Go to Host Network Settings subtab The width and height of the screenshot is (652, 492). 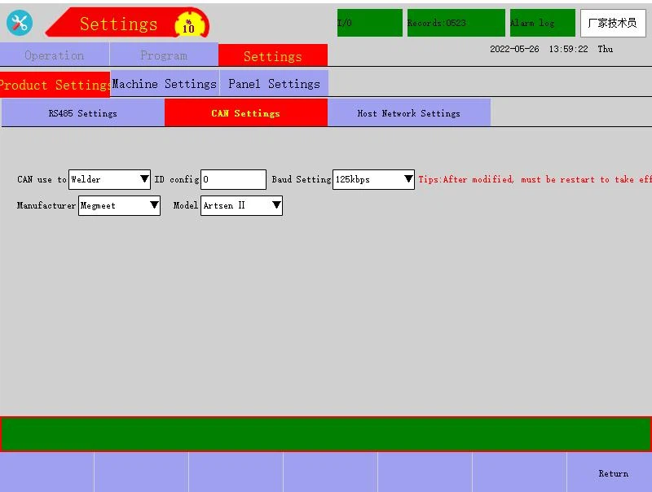[408, 113]
